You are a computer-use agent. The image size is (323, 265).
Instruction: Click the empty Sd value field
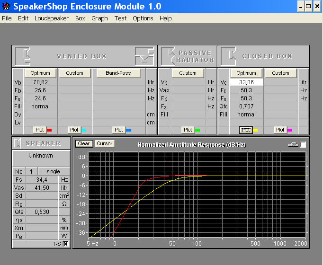(x=42, y=195)
